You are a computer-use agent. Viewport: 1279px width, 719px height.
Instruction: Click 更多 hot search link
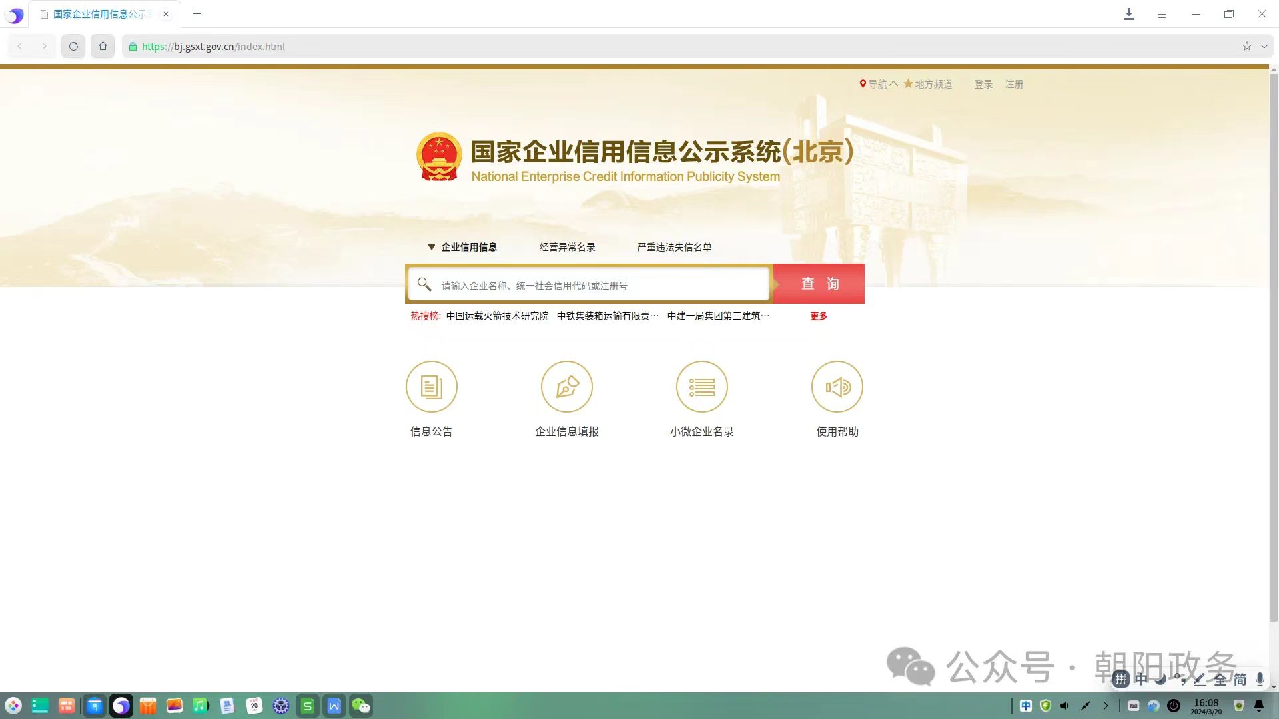click(x=819, y=316)
